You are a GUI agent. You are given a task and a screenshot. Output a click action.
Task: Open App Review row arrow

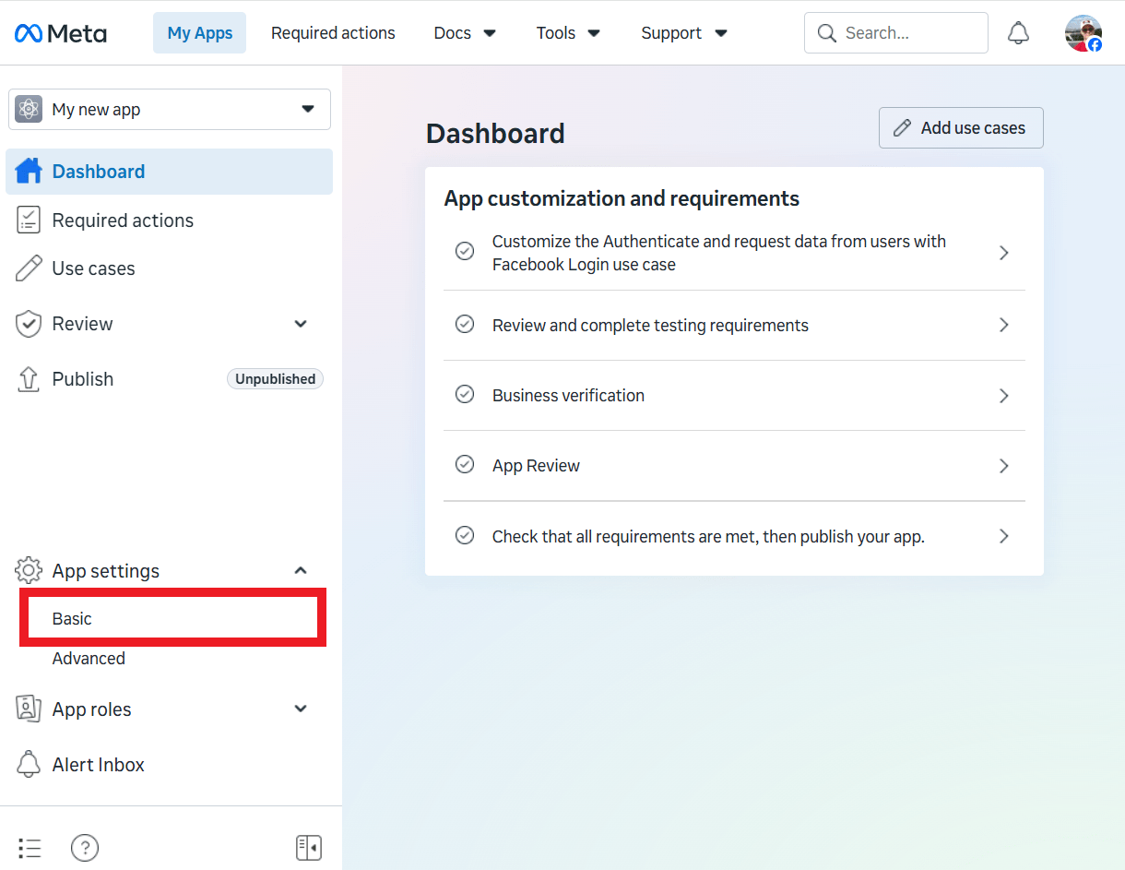(1004, 465)
